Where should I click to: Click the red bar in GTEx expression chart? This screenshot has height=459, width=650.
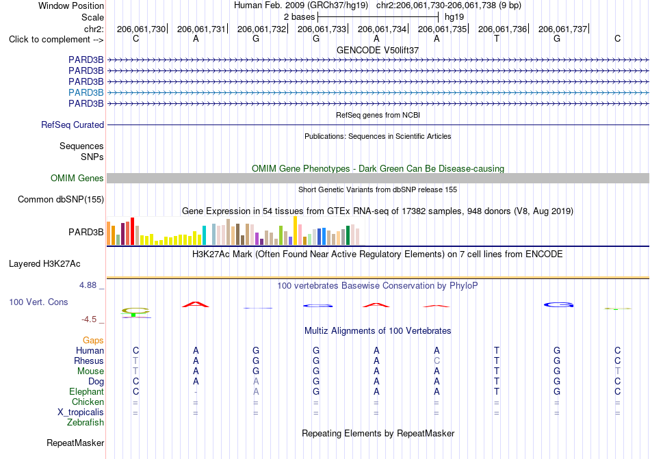[x=132, y=231]
